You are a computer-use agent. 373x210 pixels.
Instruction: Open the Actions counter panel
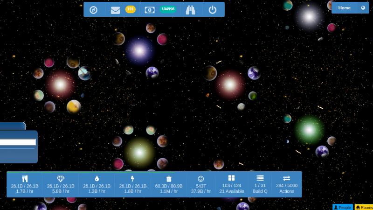[x=287, y=185]
